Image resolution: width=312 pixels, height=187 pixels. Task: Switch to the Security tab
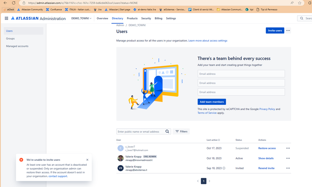click(x=146, y=18)
